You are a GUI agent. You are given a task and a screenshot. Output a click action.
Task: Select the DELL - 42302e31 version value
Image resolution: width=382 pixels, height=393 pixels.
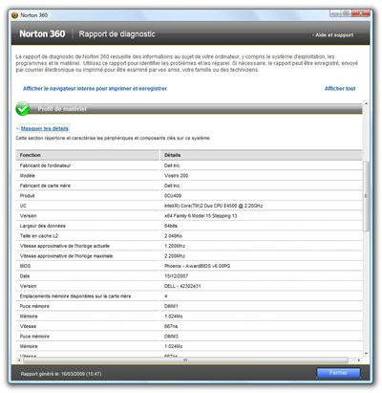pyautogui.click(x=182, y=286)
